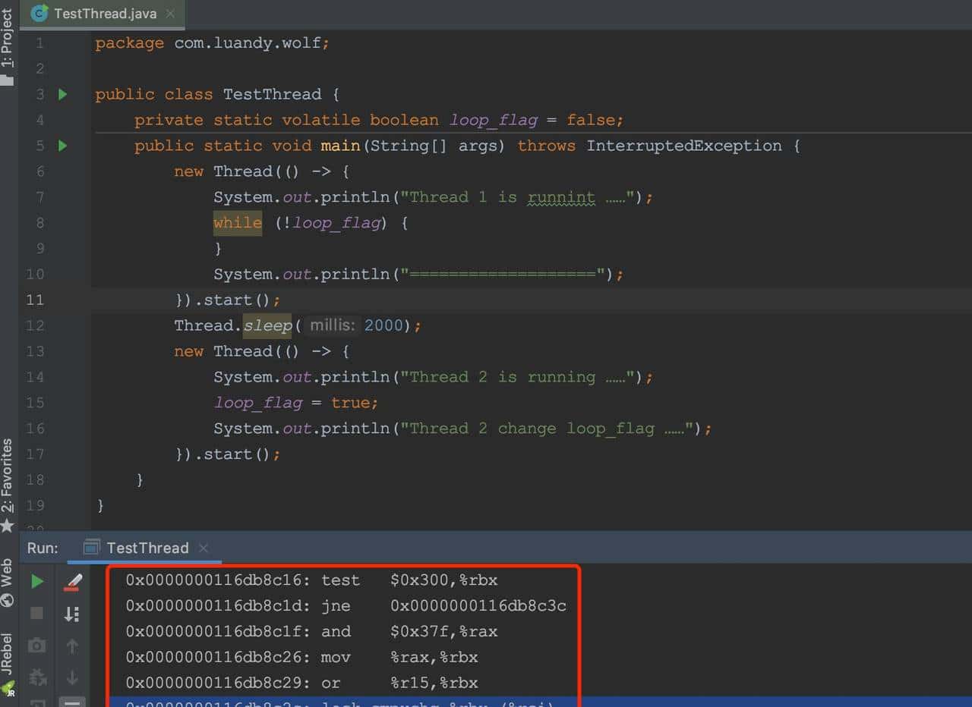Click the up arrow in Run toolbar
This screenshot has height=707, width=972.
click(73, 646)
